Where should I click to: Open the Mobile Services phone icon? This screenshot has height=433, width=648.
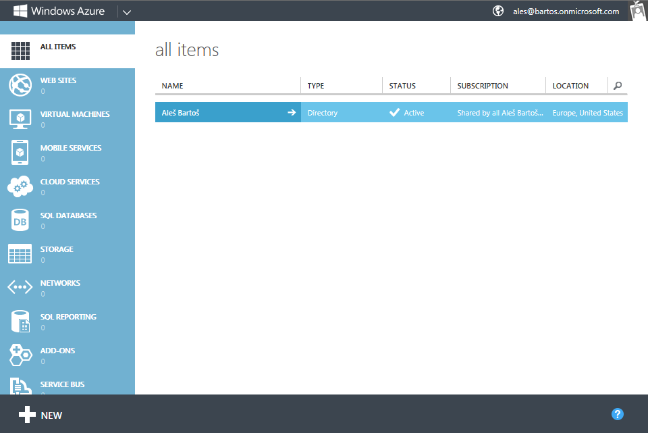point(20,152)
